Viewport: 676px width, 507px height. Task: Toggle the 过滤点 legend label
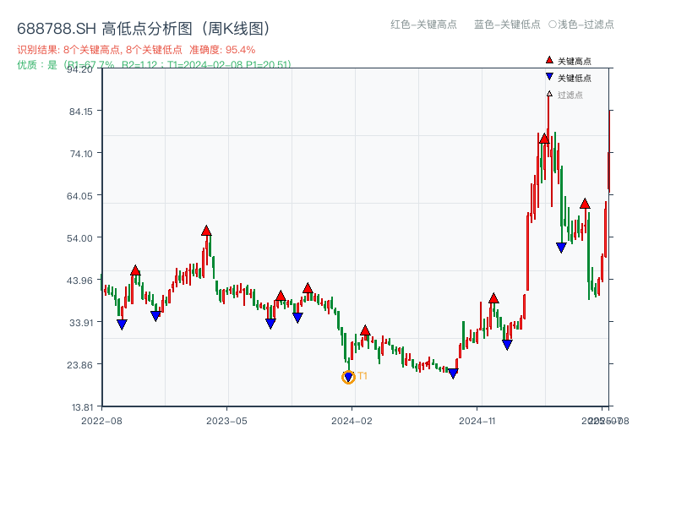(x=570, y=95)
